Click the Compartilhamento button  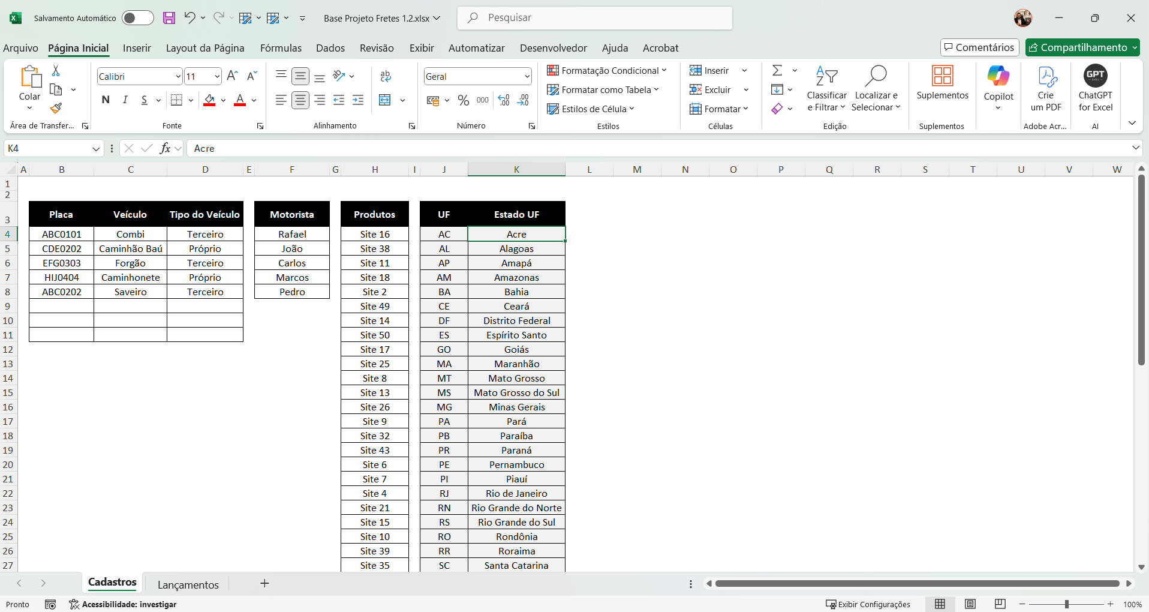coord(1082,47)
